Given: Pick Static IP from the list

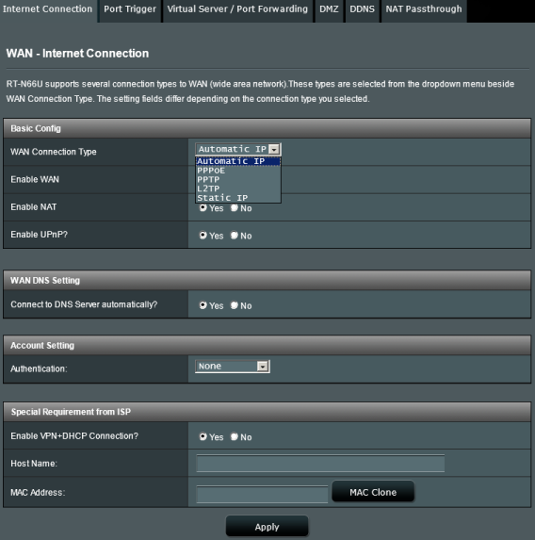Looking at the screenshot, I should click(x=238, y=198).
